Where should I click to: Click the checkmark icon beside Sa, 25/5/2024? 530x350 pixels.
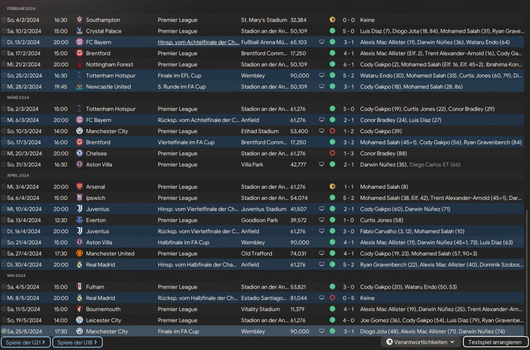(x=4, y=331)
